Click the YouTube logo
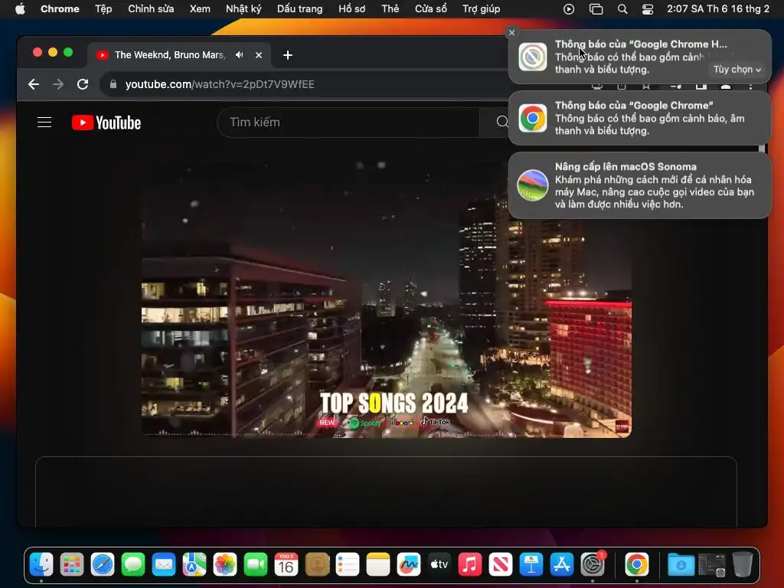The image size is (784, 588). click(x=106, y=122)
